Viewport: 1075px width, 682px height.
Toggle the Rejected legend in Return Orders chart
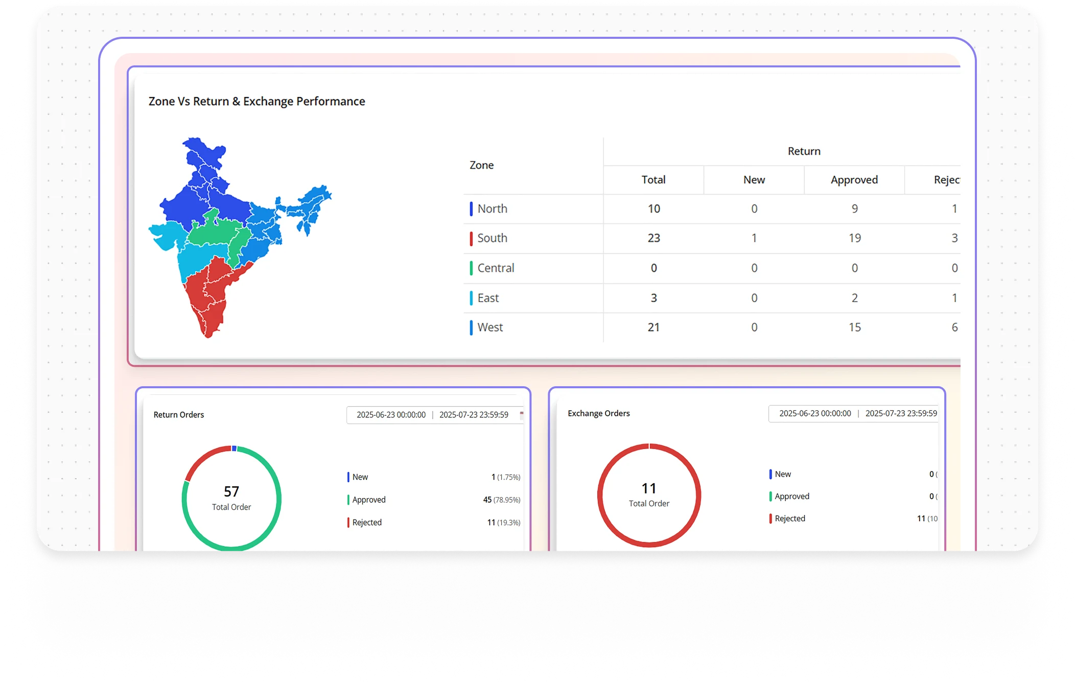click(x=348, y=522)
